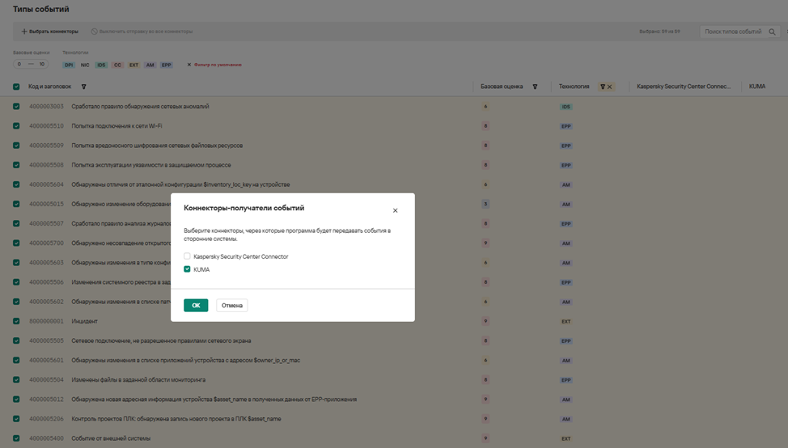
Task: Enable the Kaspersky Security Center Connector checkbox
Action: coord(188,256)
